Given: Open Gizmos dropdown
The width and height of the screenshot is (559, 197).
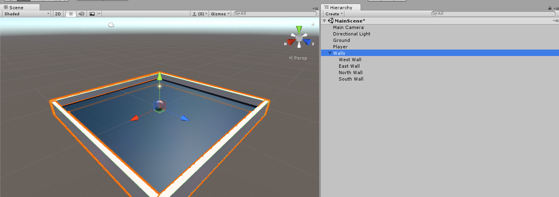Looking at the screenshot, I should [220, 14].
